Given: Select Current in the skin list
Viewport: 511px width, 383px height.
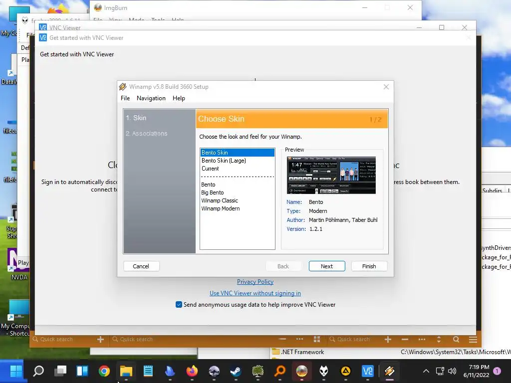Looking at the screenshot, I should pyautogui.click(x=237, y=169).
